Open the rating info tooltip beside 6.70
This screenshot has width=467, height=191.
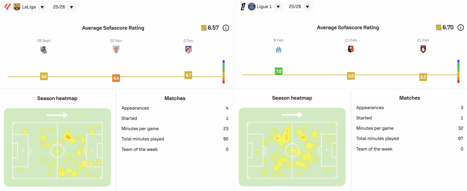[460, 27]
